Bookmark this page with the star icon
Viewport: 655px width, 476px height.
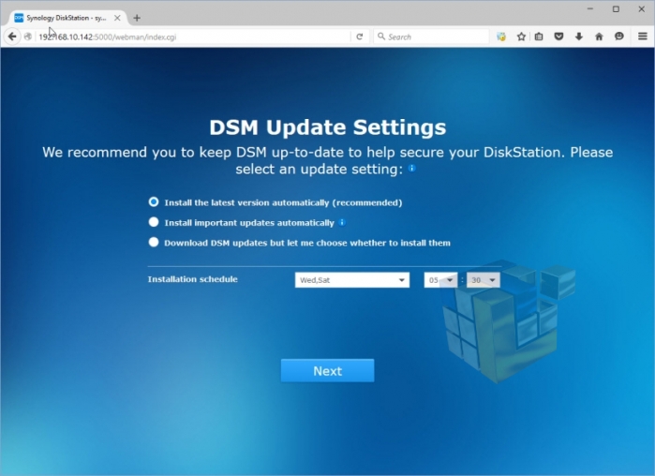(x=521, y=37)
